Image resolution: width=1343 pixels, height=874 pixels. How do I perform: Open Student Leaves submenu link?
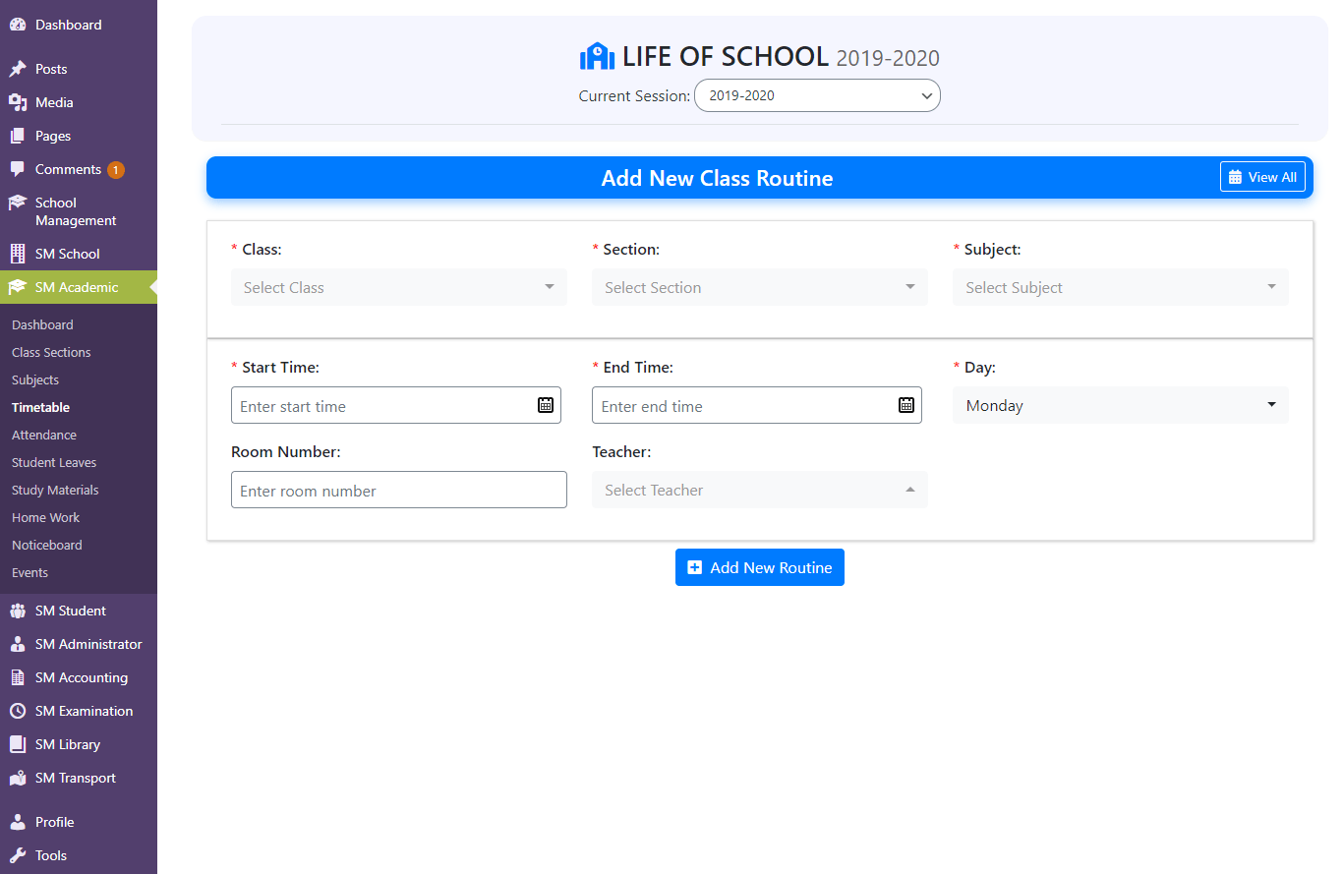coord(54,462)
